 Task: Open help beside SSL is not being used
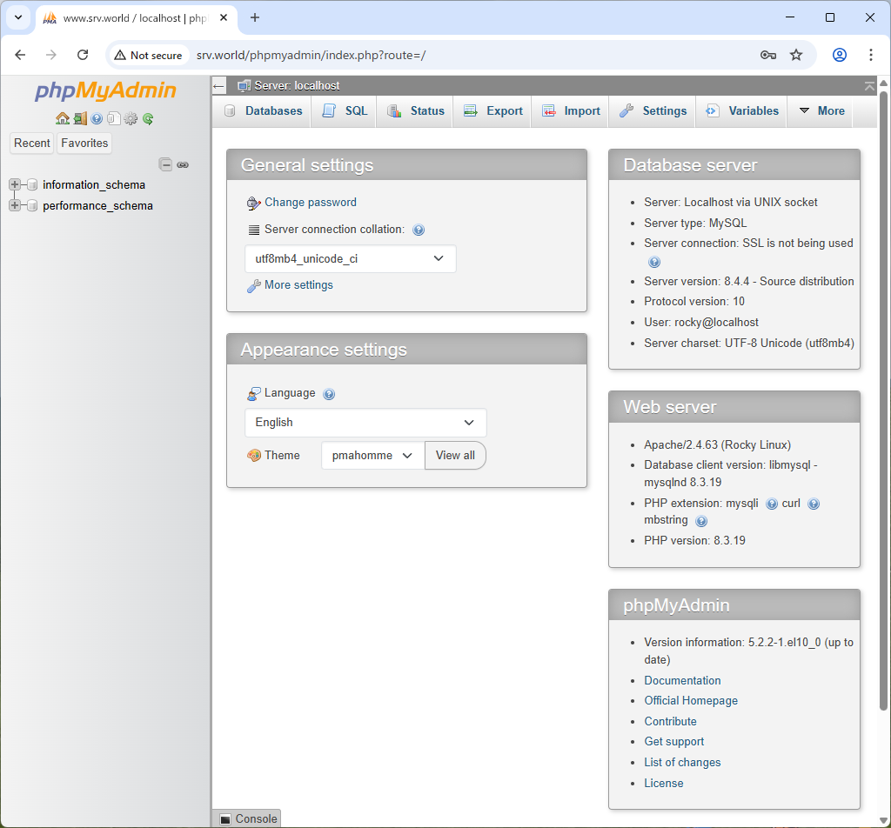(x=654, y=261)
